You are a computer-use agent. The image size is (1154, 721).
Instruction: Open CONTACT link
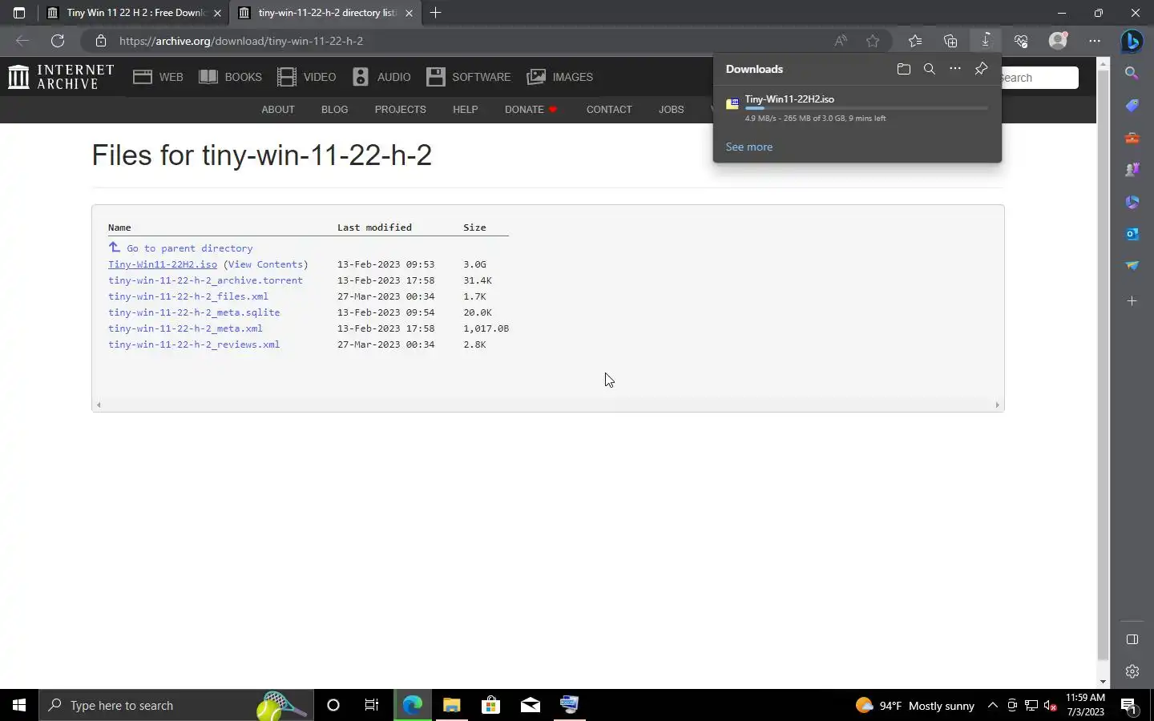click(x=609, y=110)
